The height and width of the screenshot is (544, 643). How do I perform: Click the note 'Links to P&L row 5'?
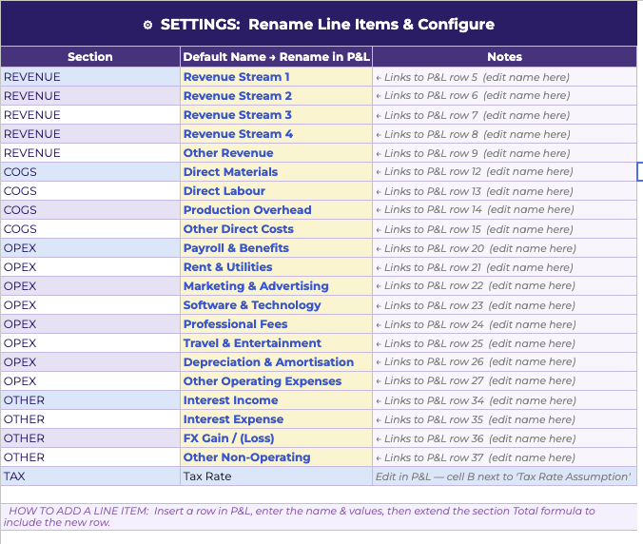[x=504, y=77]
